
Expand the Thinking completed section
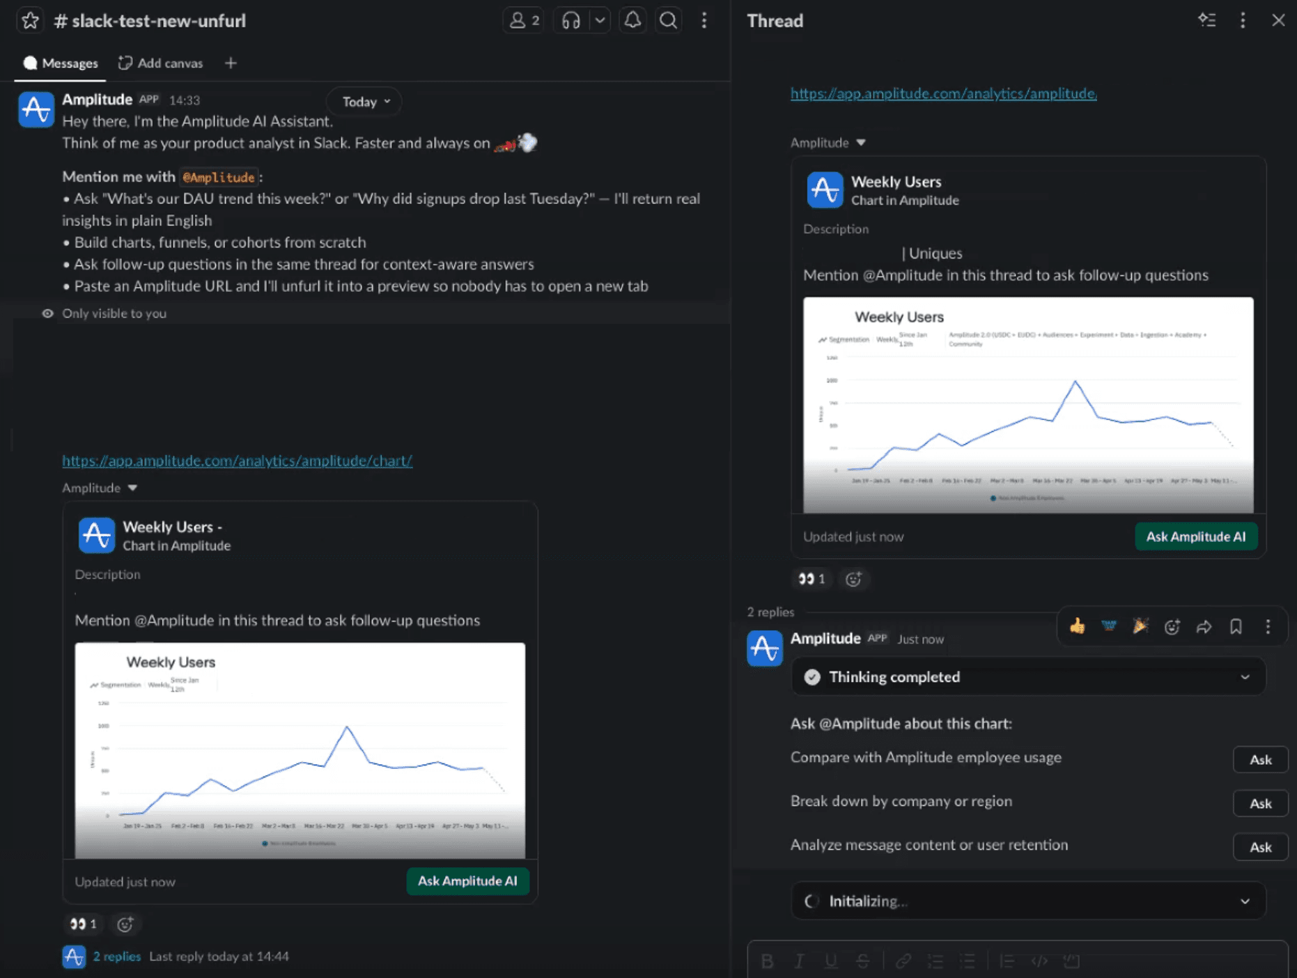(x=1028, y=677)
